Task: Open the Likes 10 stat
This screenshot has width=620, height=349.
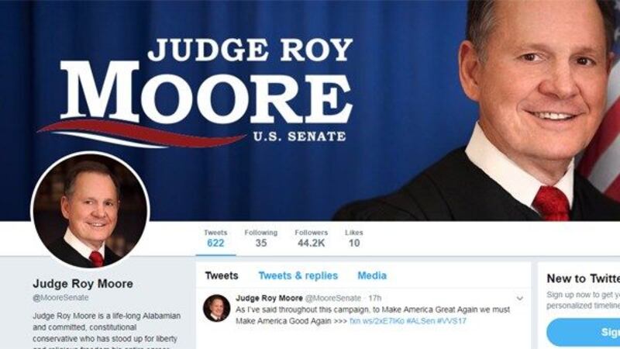Action: (x=354, y=238)
